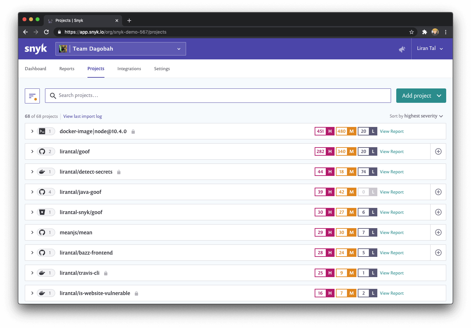Open the Reports tab

(67, 69)
